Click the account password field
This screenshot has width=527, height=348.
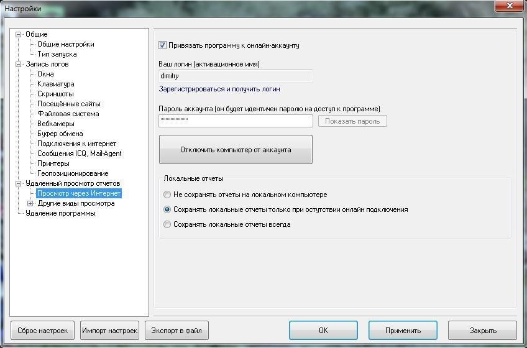(x=236, y=121)
